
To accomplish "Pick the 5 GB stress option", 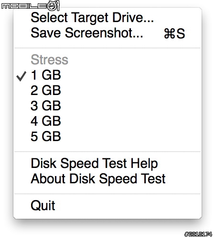I will click(107, 136).
